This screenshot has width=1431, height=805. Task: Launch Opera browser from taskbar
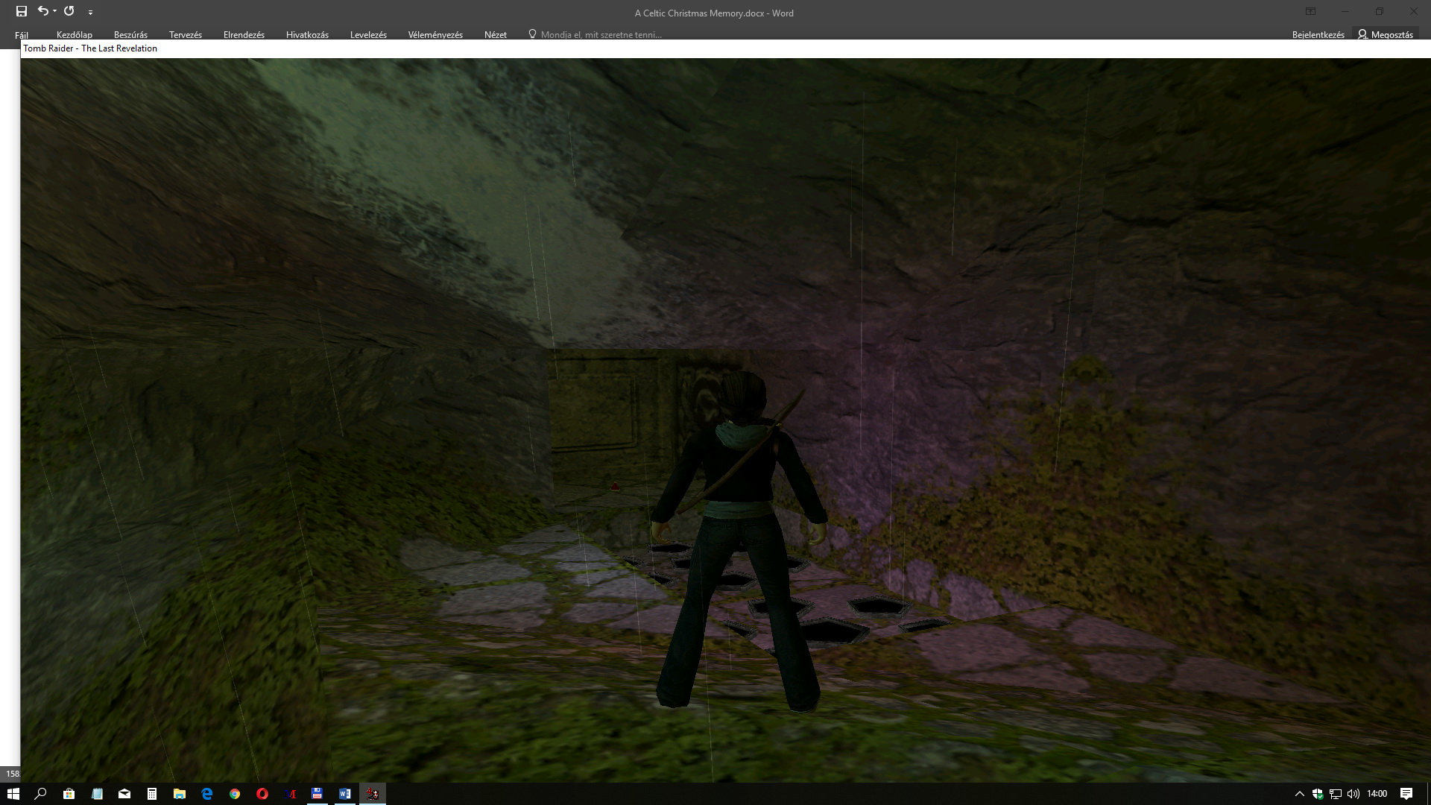click(x=262, y=794)
